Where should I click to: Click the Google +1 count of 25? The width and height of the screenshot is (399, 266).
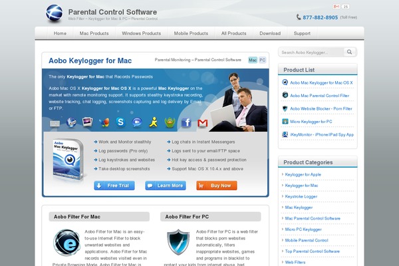pyautogui.click(x=345, y=7)
